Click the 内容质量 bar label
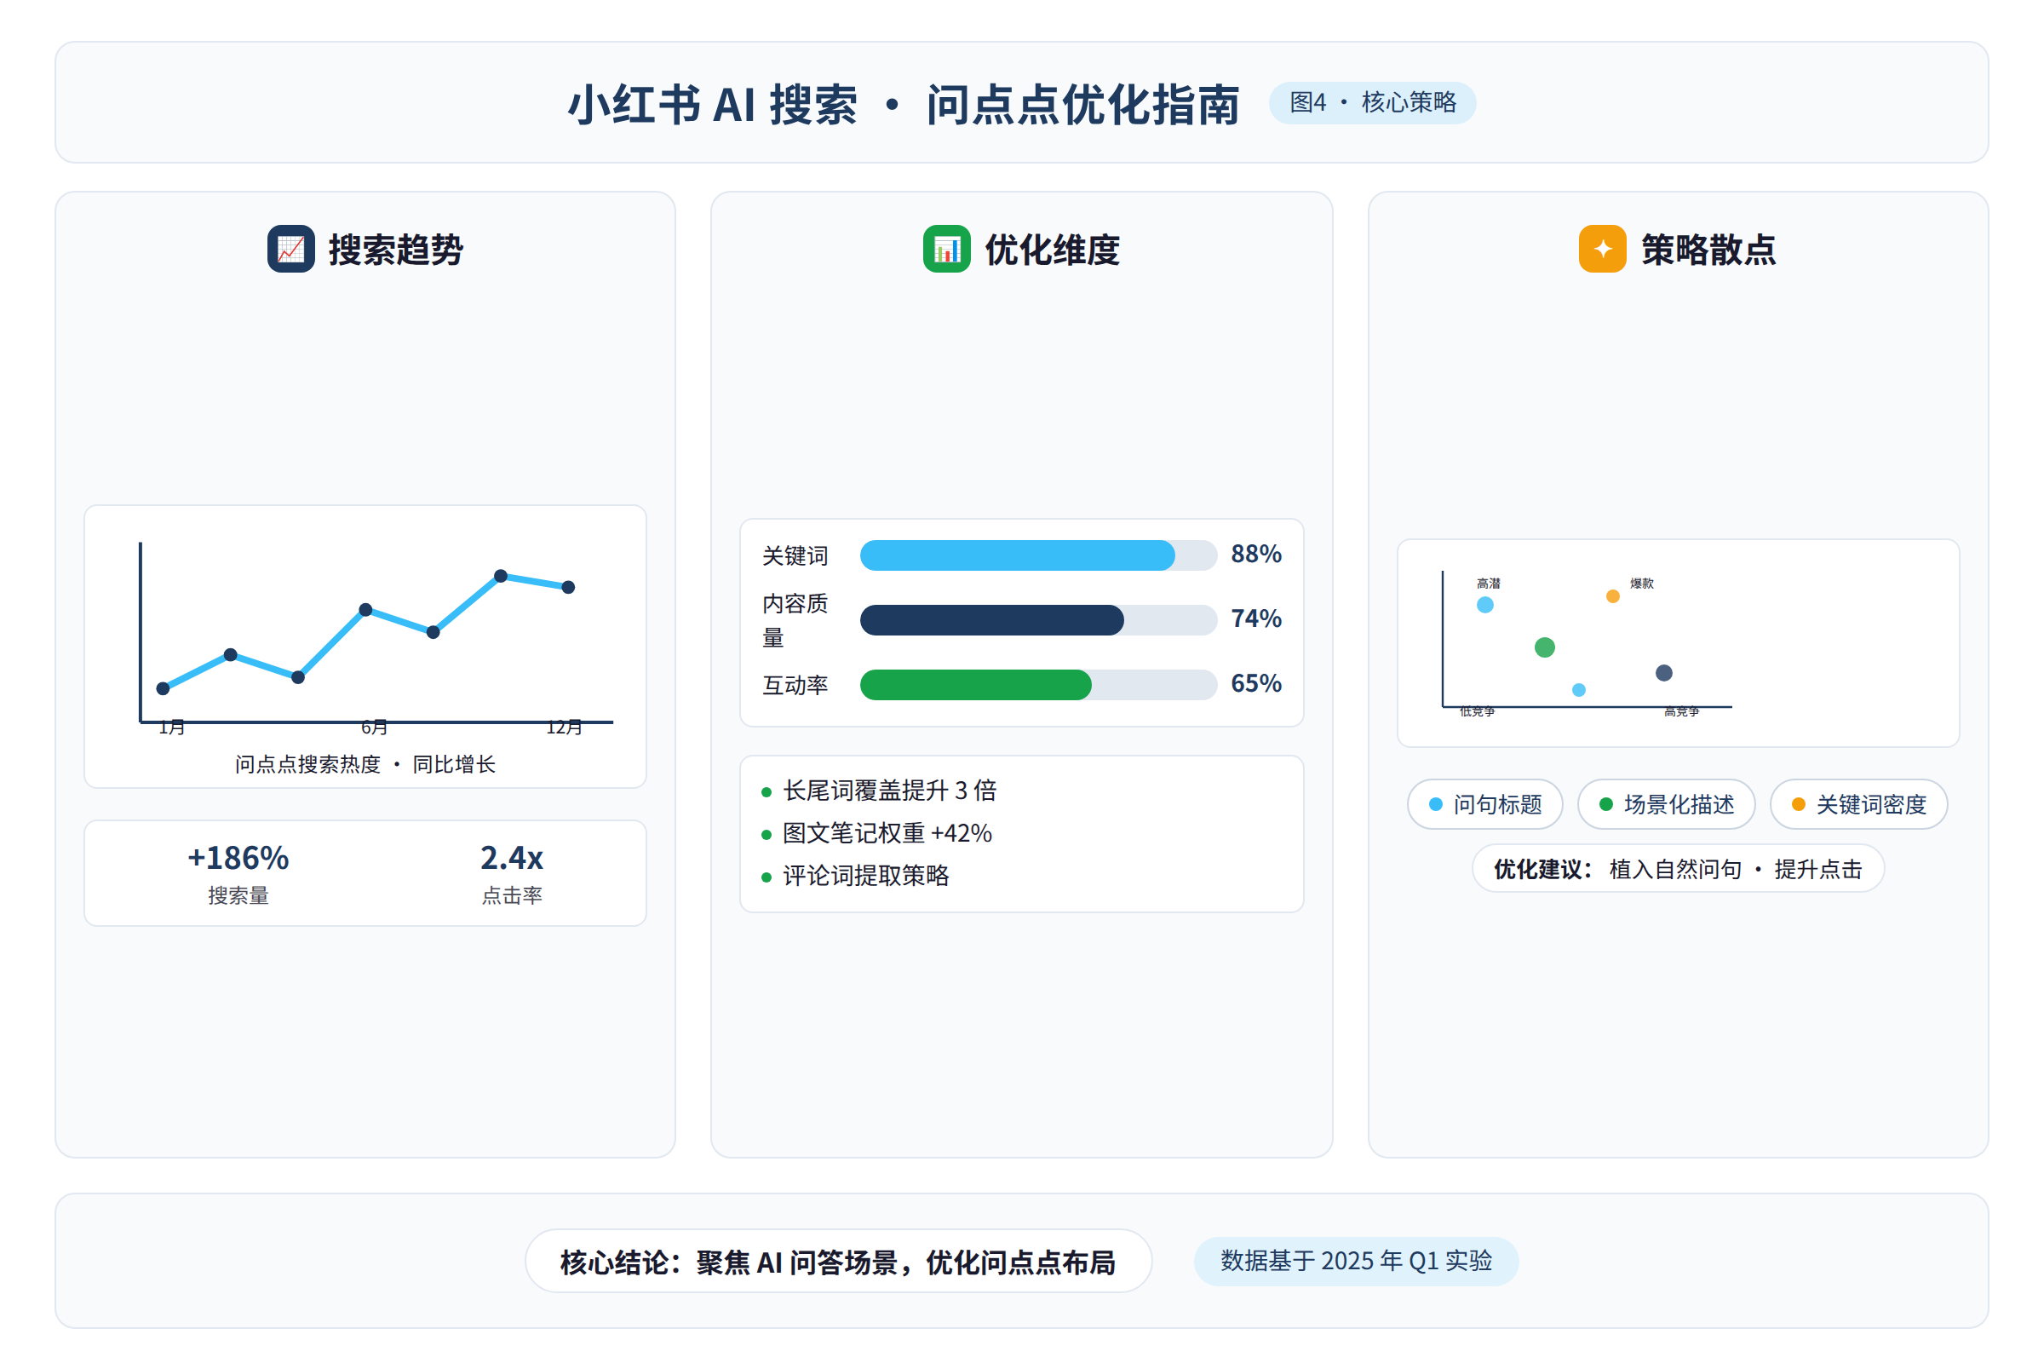 [x=795, y=621]
